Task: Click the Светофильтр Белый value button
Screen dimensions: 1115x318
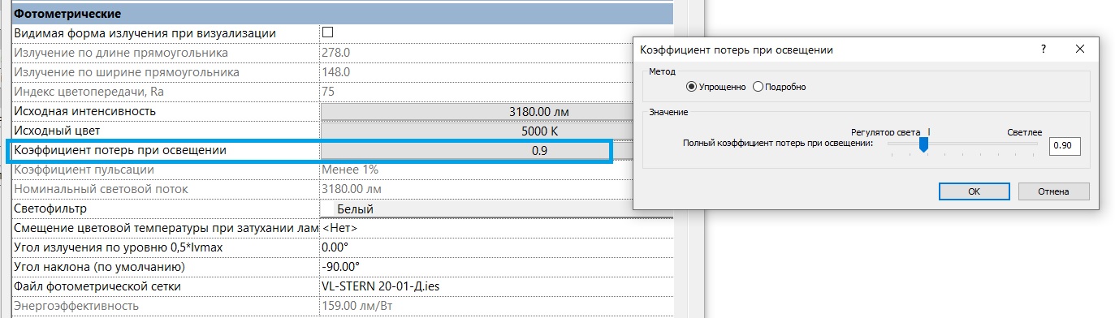Action: coord(497,209)
